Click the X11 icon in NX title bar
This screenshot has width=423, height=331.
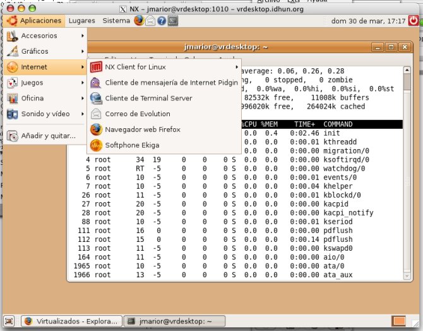(122, 9)
